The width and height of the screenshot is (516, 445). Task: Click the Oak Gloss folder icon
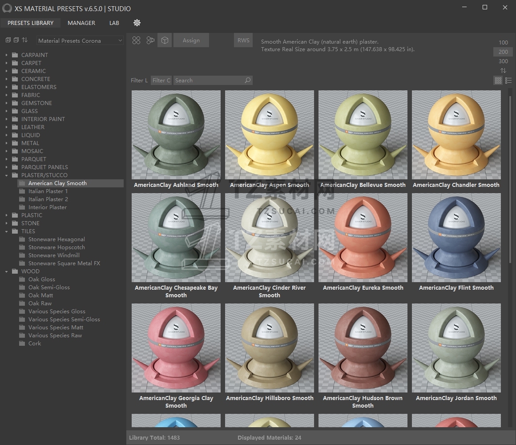point(22,279)
